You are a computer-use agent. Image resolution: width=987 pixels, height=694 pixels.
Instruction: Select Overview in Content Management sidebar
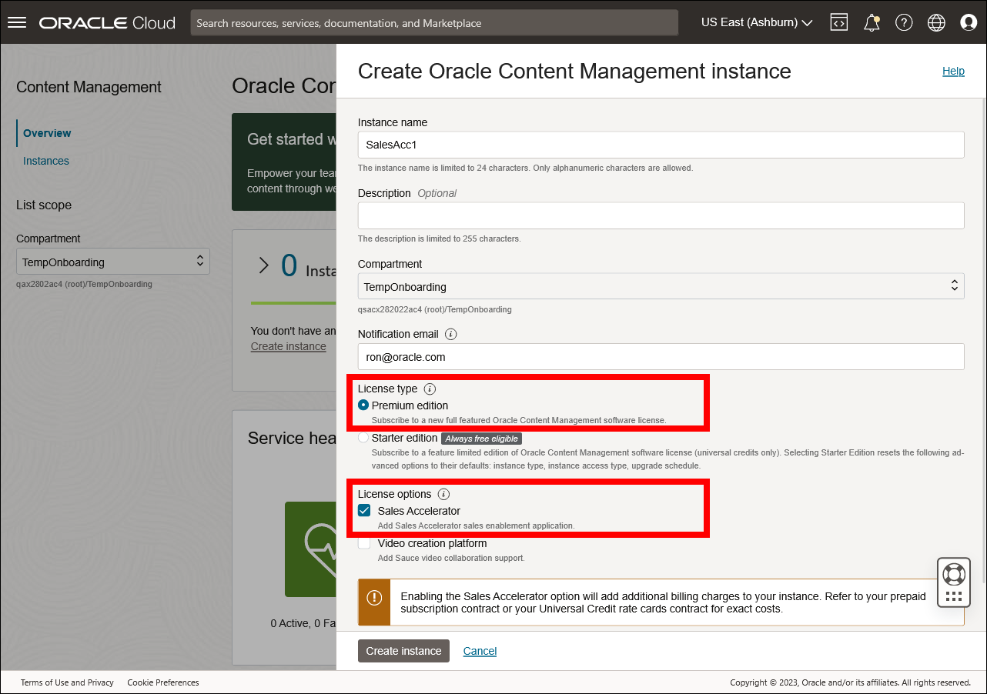[47, 132]
